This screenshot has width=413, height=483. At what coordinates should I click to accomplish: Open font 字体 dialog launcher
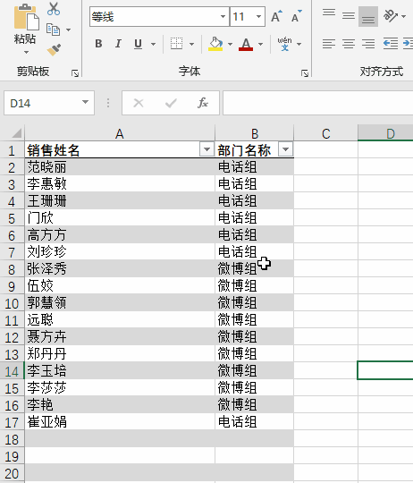tap(305, 73)
